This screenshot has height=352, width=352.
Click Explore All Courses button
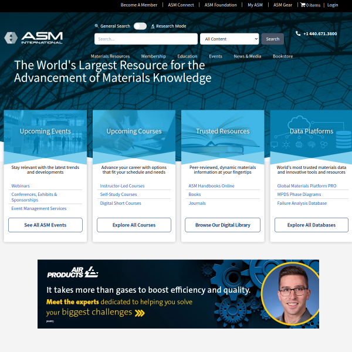pos(134,225)
